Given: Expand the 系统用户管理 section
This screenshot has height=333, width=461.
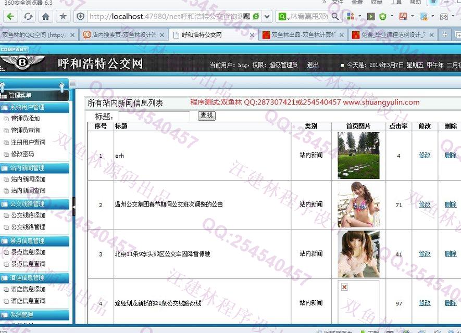Looking at the screenshot, I should (35, 108).
